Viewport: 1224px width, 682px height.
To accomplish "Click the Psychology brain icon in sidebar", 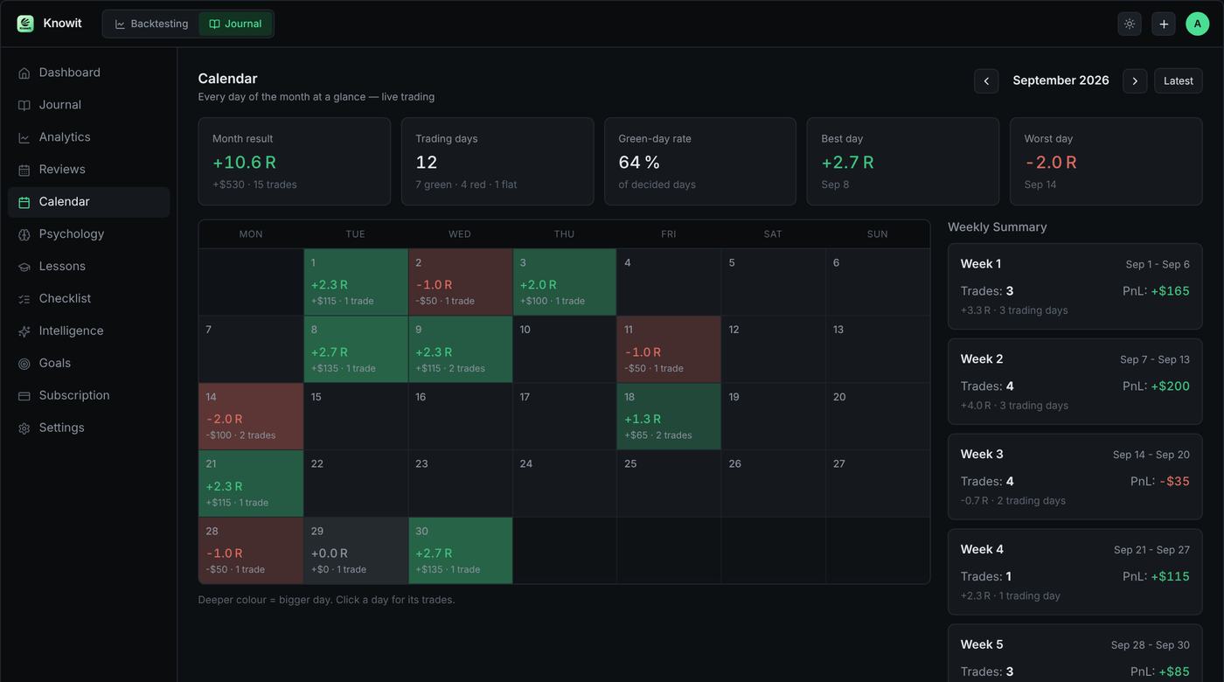I will click(x=24, y=235).
